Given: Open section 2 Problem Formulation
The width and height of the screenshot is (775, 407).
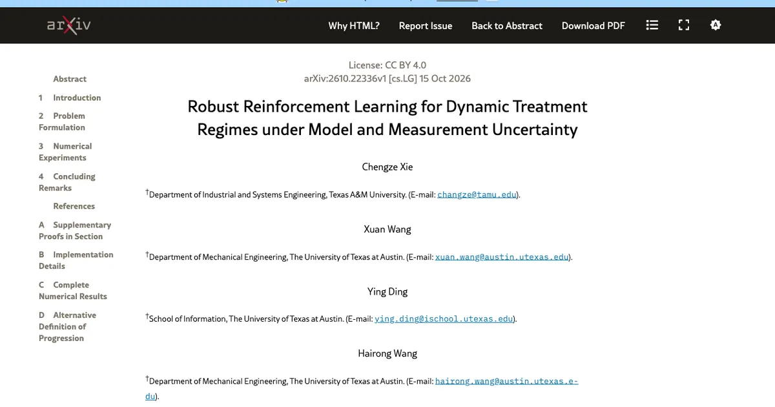Looking at the screenshot, I should [x=62, y=121].
